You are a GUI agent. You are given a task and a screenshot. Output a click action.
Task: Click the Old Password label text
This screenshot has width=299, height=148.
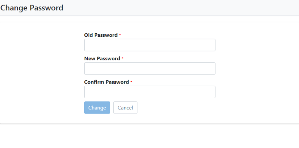click(x=101, y=35)
